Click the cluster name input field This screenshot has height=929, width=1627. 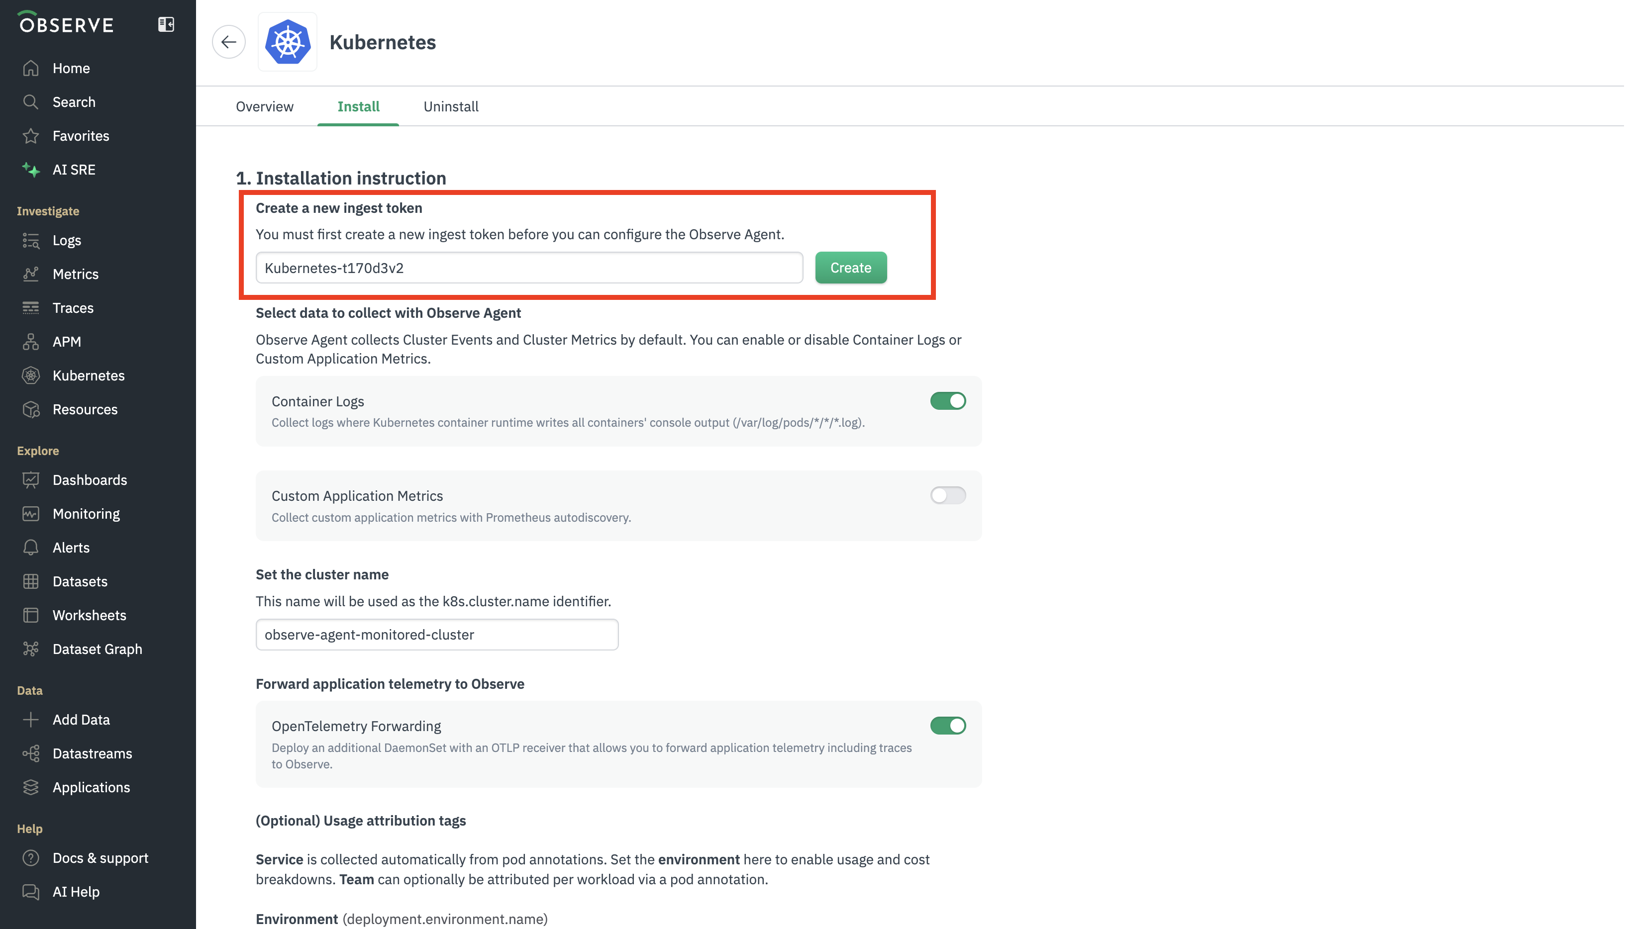coord(436,635)
